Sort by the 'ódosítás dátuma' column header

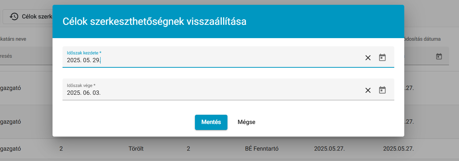pyautogui.click(x=422, y=39)
